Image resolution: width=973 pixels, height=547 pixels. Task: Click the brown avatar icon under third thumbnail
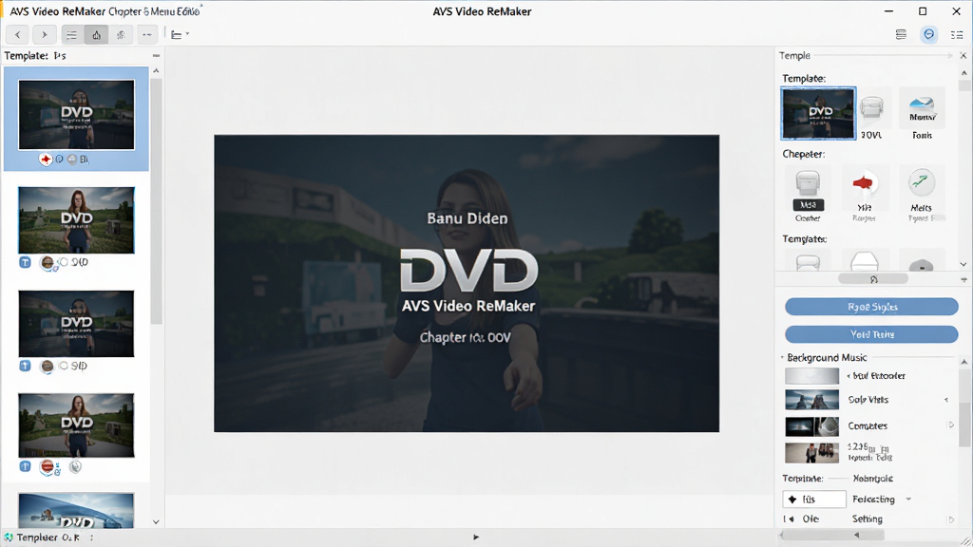47,367
